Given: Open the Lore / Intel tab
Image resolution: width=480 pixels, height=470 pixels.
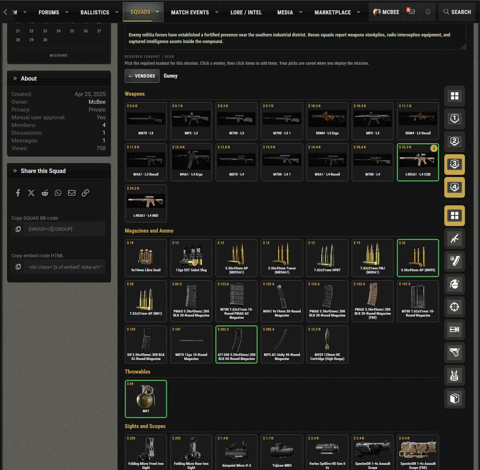Looking at the screenshot, I should (246, 12).
